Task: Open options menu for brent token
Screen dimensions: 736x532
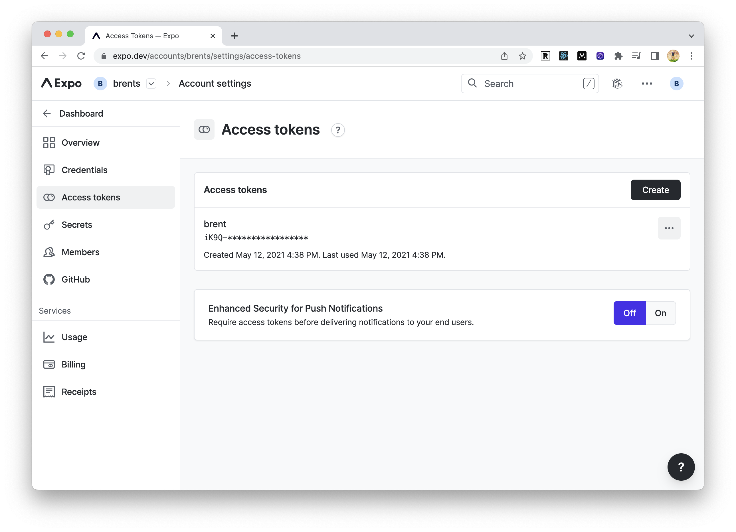Action: pos(669,228)
